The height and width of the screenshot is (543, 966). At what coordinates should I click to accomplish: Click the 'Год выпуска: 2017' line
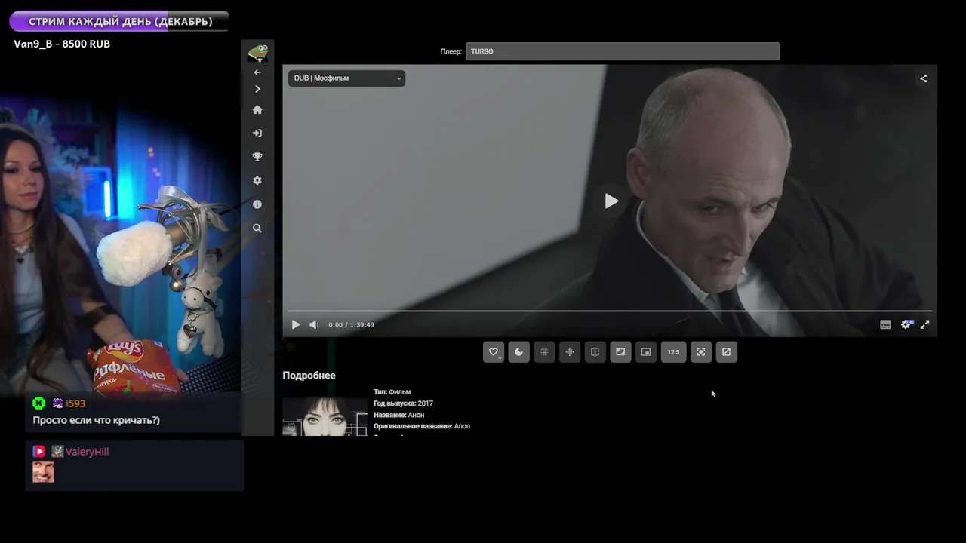tap(403, 403)
